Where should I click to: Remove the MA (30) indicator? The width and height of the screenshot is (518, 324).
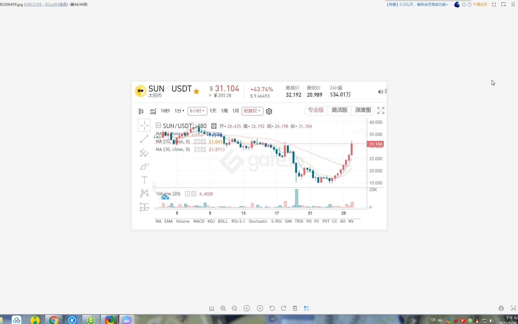(203, 149)
